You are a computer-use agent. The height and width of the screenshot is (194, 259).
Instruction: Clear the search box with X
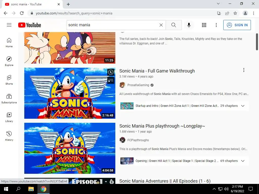tap(161, 25)
